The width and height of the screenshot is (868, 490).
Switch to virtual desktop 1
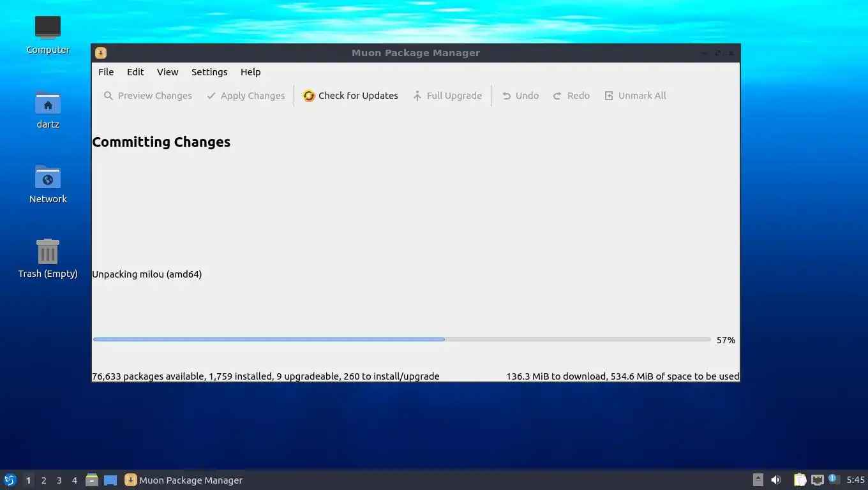(x=28, y=480)
